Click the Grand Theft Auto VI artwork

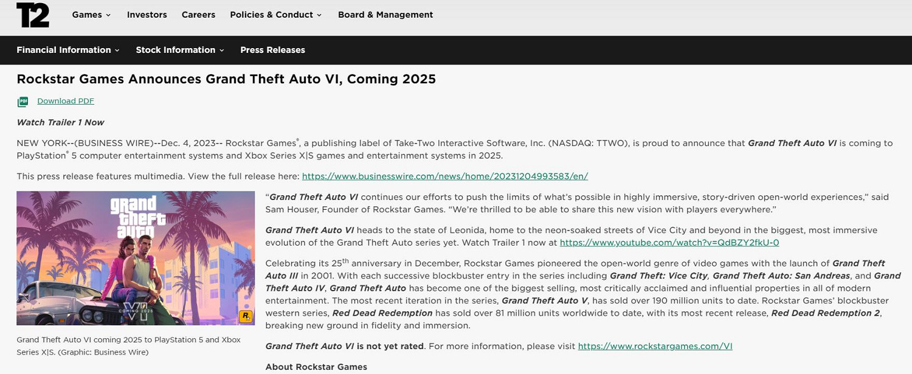pyautogui.click(x=136, y=258)
